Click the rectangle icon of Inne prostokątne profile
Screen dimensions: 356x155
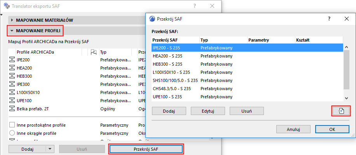(x=12, y=125)
